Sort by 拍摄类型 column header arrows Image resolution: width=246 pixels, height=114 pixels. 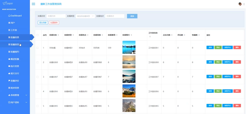(x=73, y=35)
